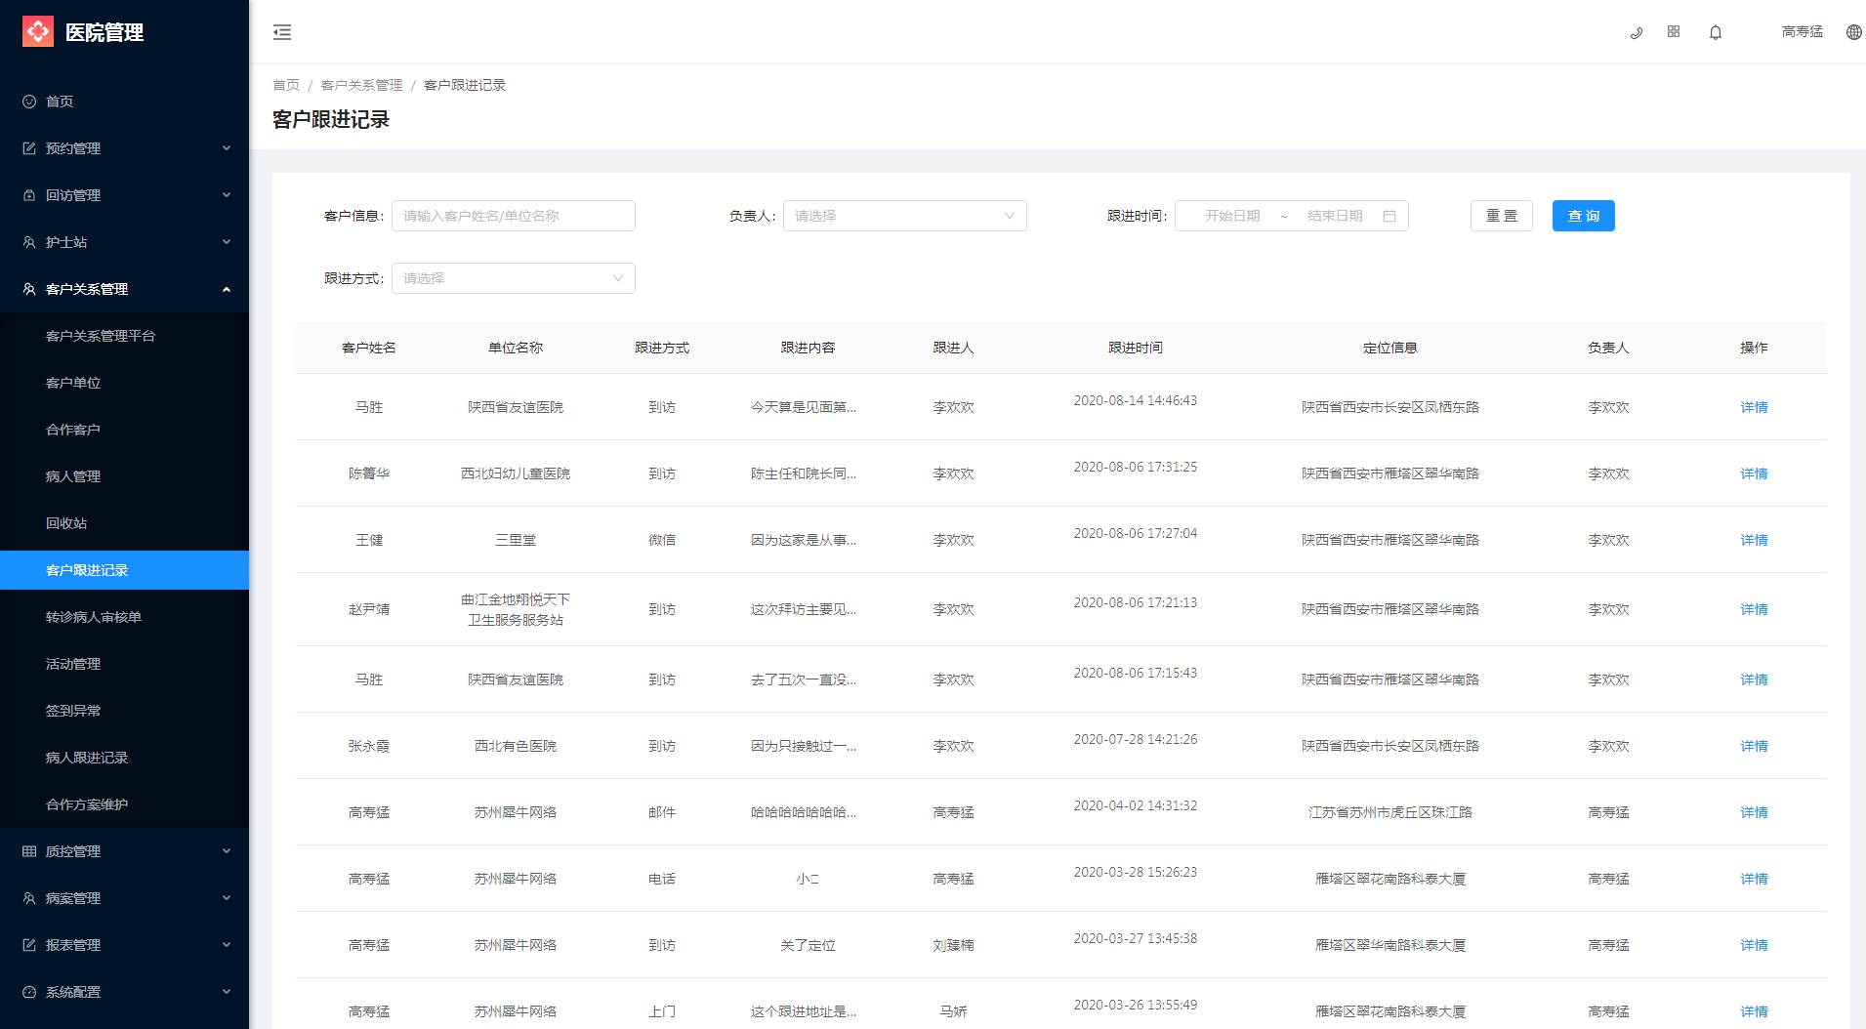
Task: Click the 医院管理 logo icon
Action: click(x=38, y=31)
